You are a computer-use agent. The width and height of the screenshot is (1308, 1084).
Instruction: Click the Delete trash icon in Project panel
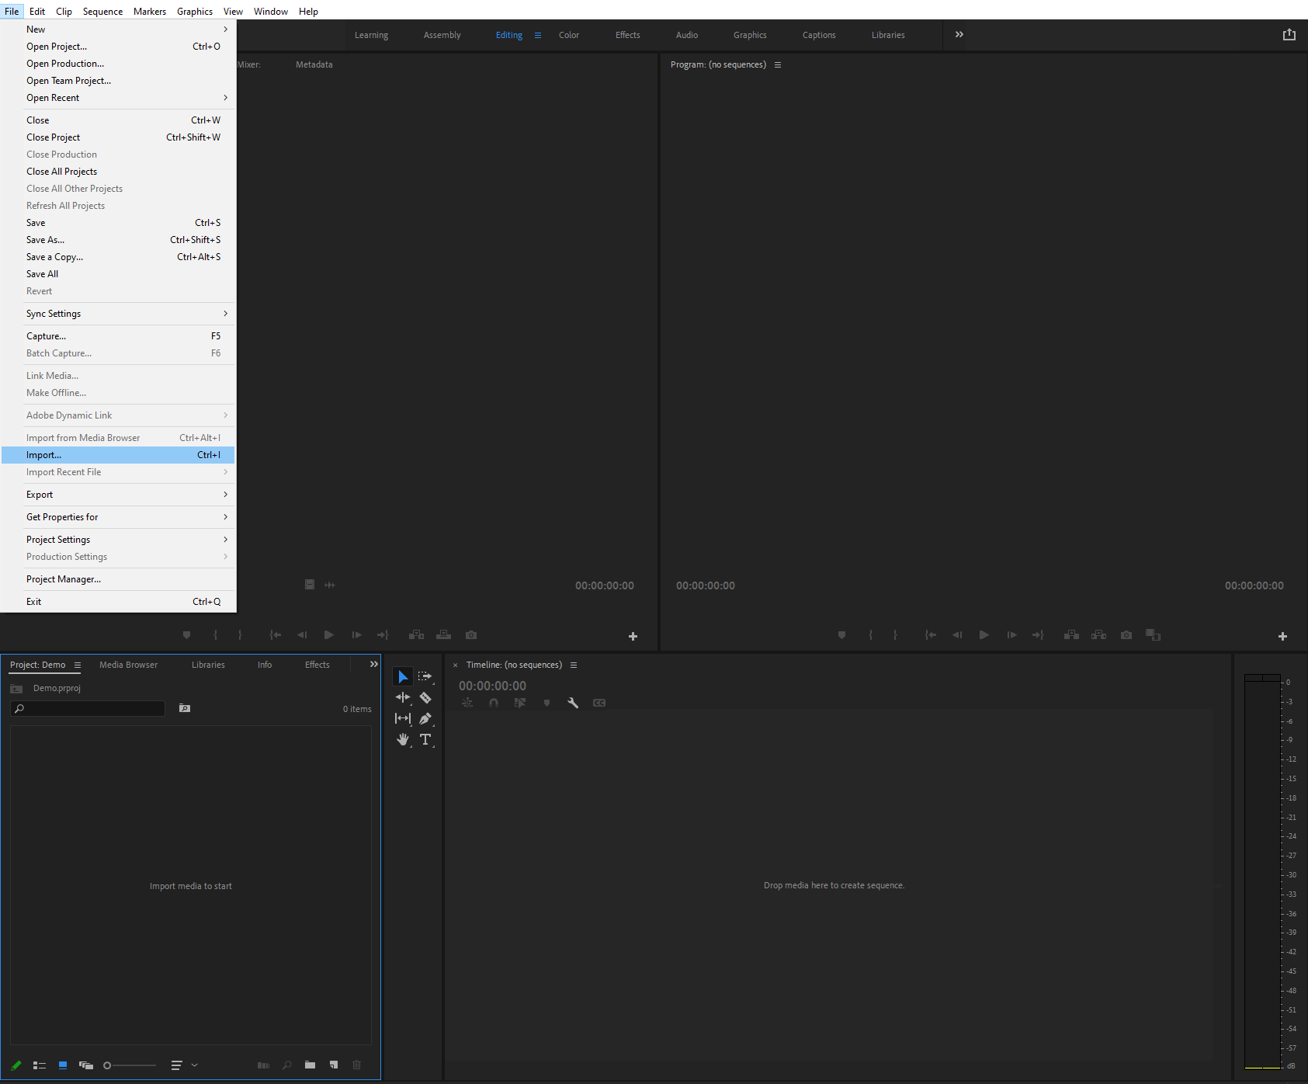pos(356,1065)
